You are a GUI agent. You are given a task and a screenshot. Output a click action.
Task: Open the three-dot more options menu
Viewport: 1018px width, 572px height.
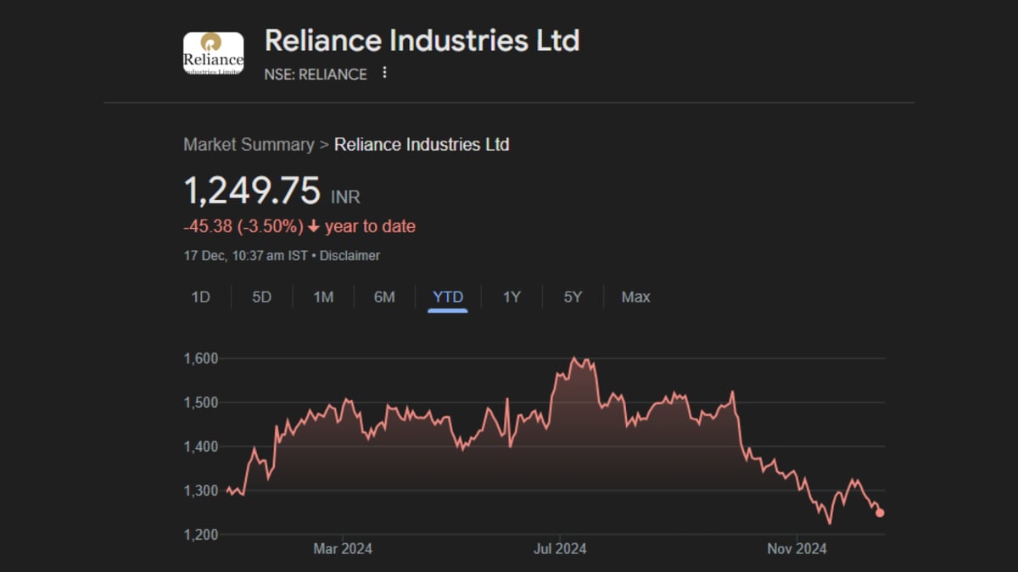(384, 73)
